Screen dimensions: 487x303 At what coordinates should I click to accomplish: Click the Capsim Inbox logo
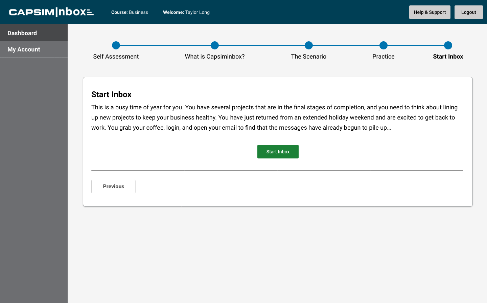click(51, 12)
